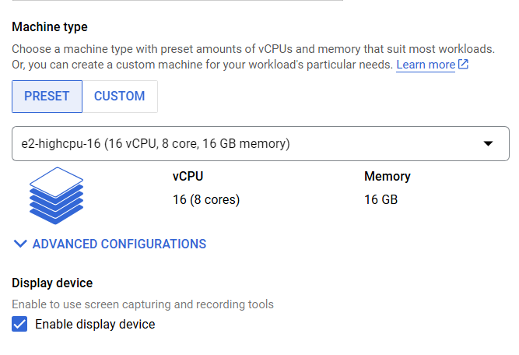Click the vCPU column heading
The height and width of the screenshot is (355, 519).
click(x=188, y=177)
